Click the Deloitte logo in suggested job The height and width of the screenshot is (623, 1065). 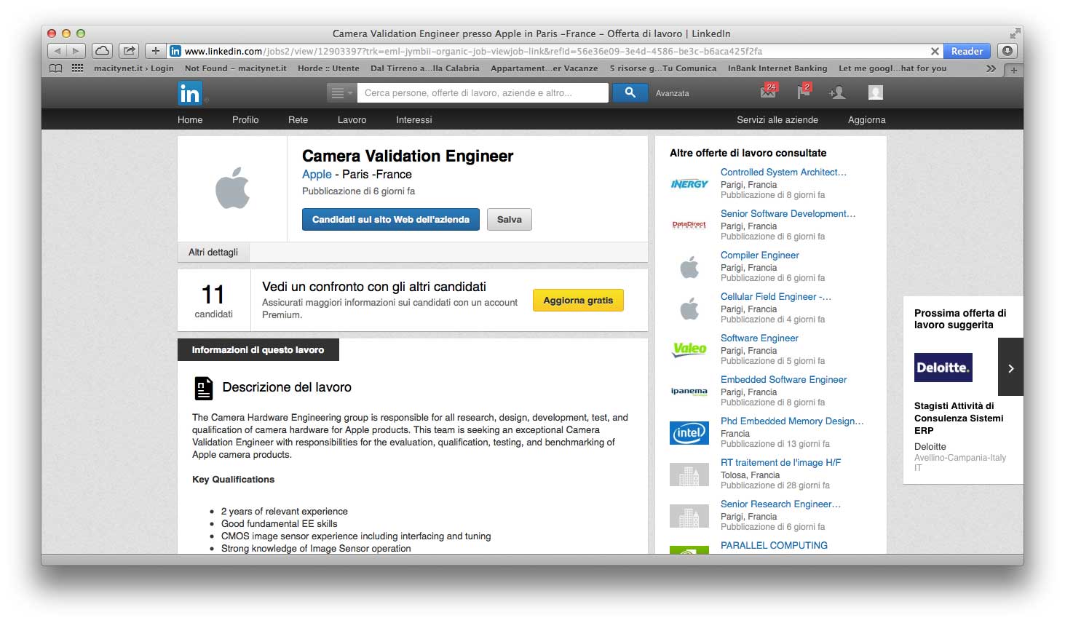943,368
